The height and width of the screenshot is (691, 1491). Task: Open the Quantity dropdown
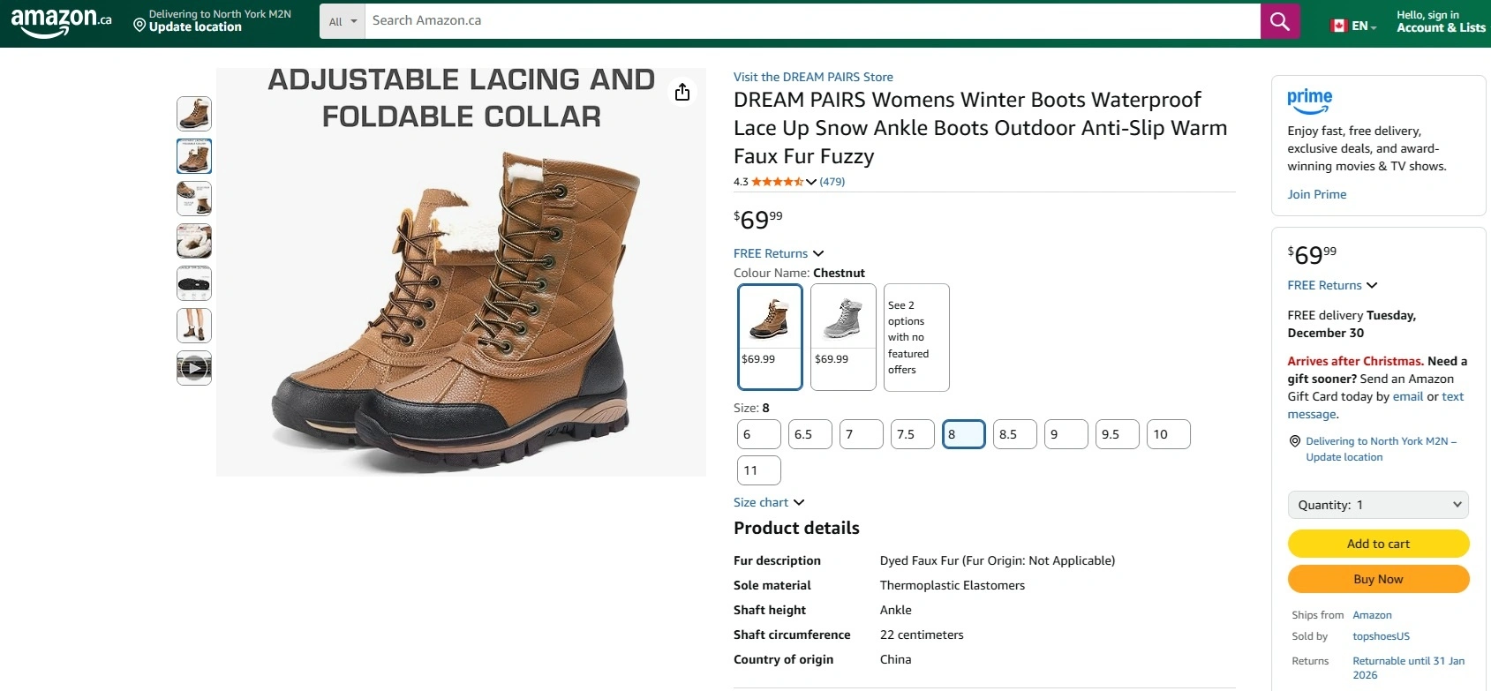click(x=1377, y=505)
